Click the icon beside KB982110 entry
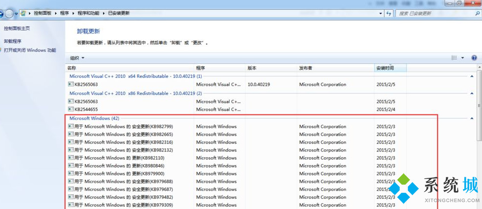The image size is (482, 209). click(x=71, y=158)
